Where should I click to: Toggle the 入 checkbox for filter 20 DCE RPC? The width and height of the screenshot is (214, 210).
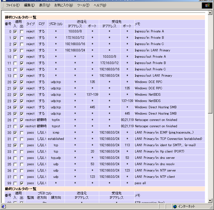coord(15,82)
